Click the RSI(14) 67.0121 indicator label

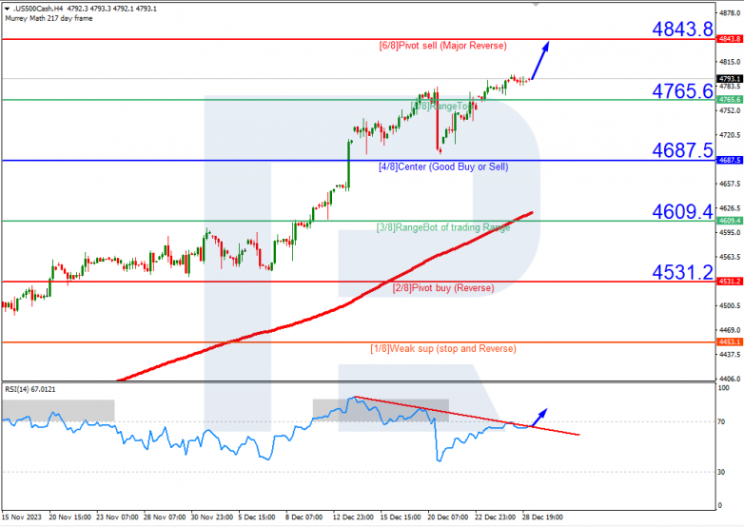(x=29, y=389)
